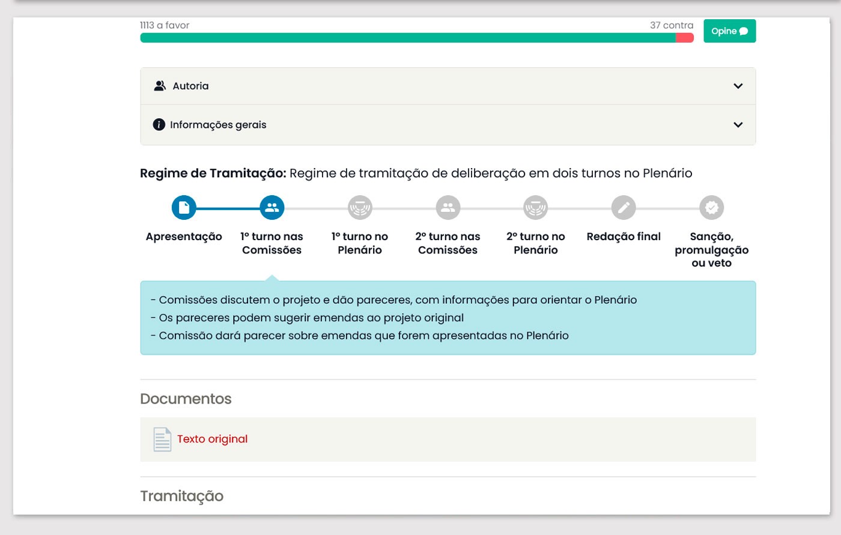Expand the Informações gerais chevron
The width and height of the screenshot is (841, 535).
[x=738, y=125]
